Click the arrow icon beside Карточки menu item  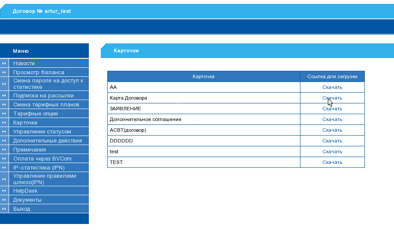[x=4, y=123]
